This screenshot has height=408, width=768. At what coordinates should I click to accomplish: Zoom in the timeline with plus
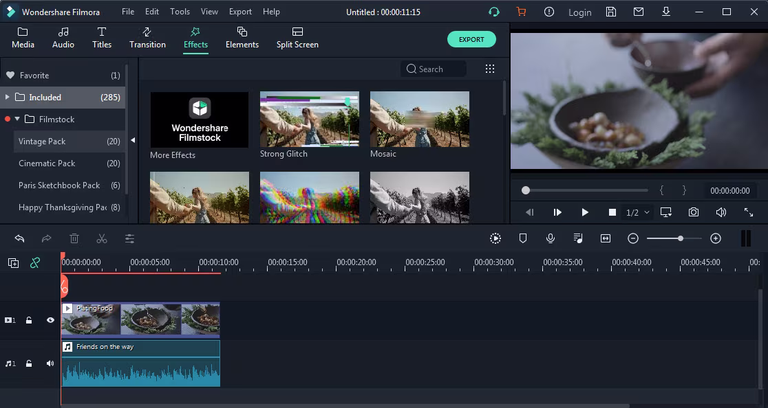coord(716,238)
